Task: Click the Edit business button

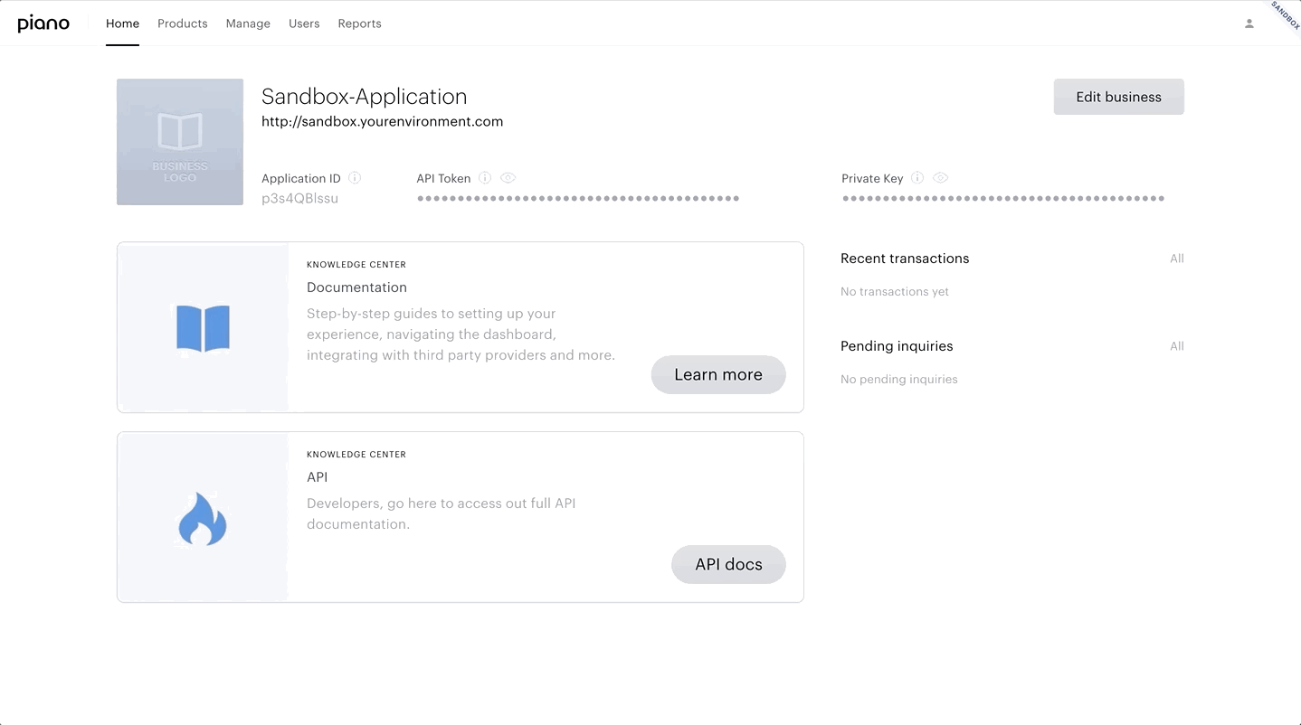Action: pyautogui.click(x=1118, y=97)
